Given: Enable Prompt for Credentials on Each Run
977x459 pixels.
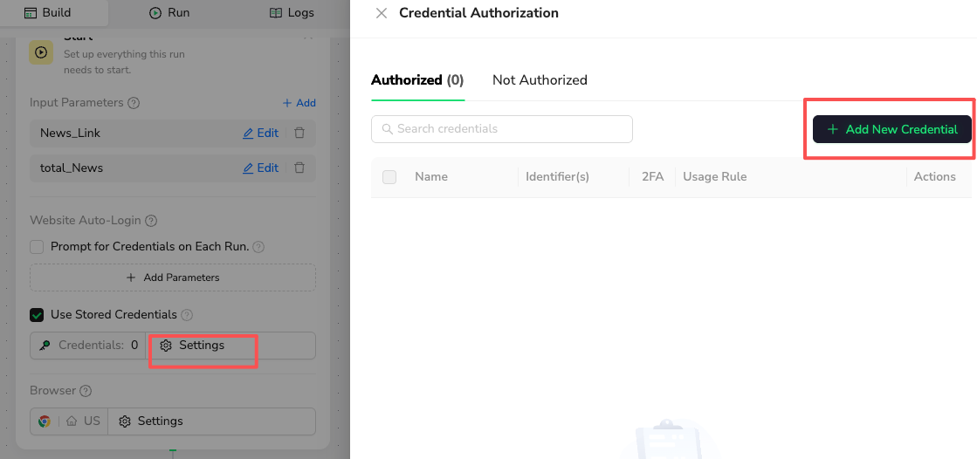Looking at the screenshot, I should [x=37, y=247].
